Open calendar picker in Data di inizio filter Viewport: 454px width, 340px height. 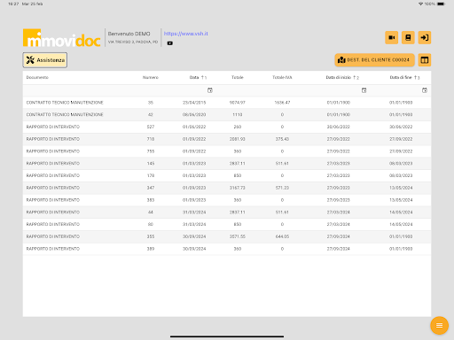tap(364, 90)
